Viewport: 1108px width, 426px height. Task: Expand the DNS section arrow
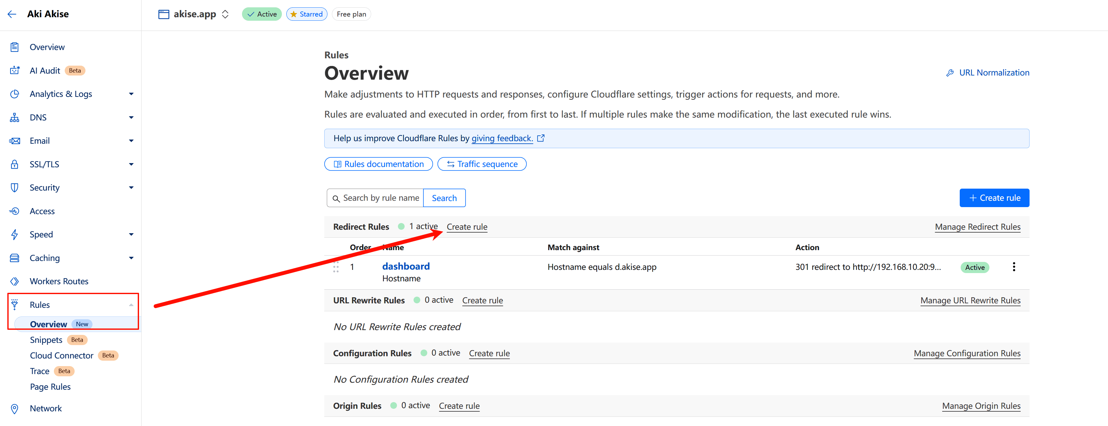[131, 117]
